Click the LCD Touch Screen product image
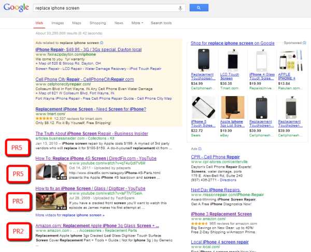Image resolution: width=311 pixels, height=252 pixels. click(x=232, y=60)
